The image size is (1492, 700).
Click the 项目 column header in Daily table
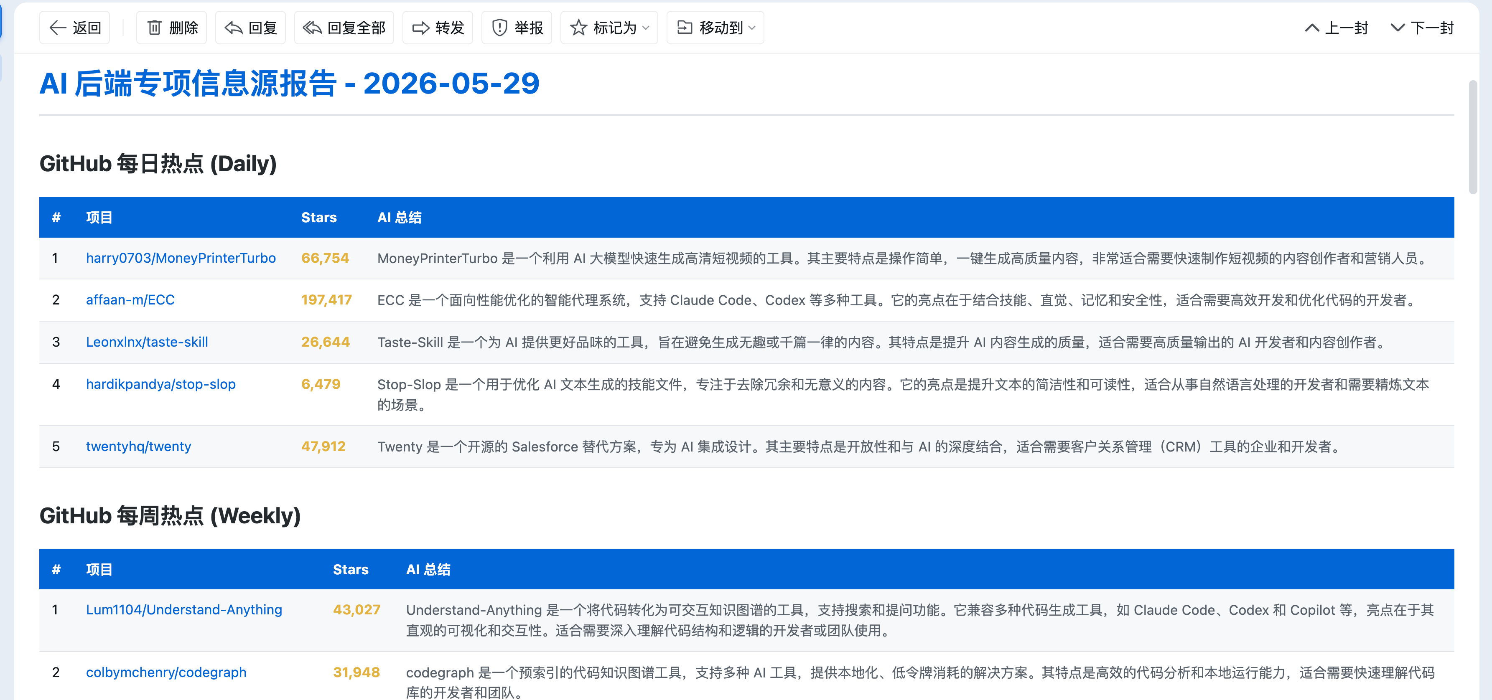point(99,218)
